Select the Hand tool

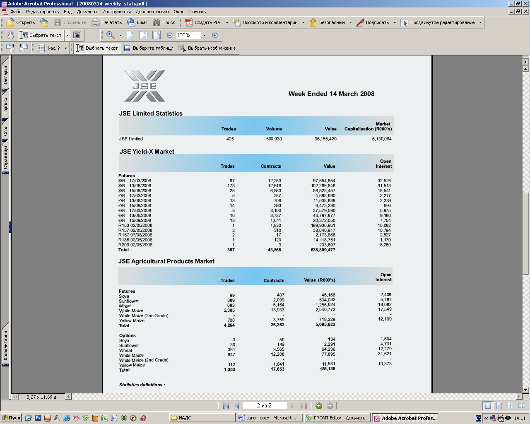[10, 35]
